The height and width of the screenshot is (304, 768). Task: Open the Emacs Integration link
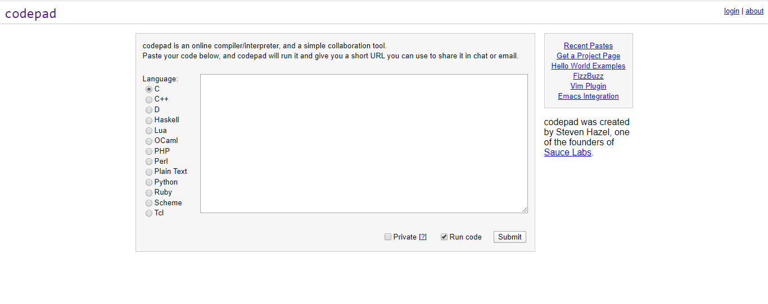[588, 96]
